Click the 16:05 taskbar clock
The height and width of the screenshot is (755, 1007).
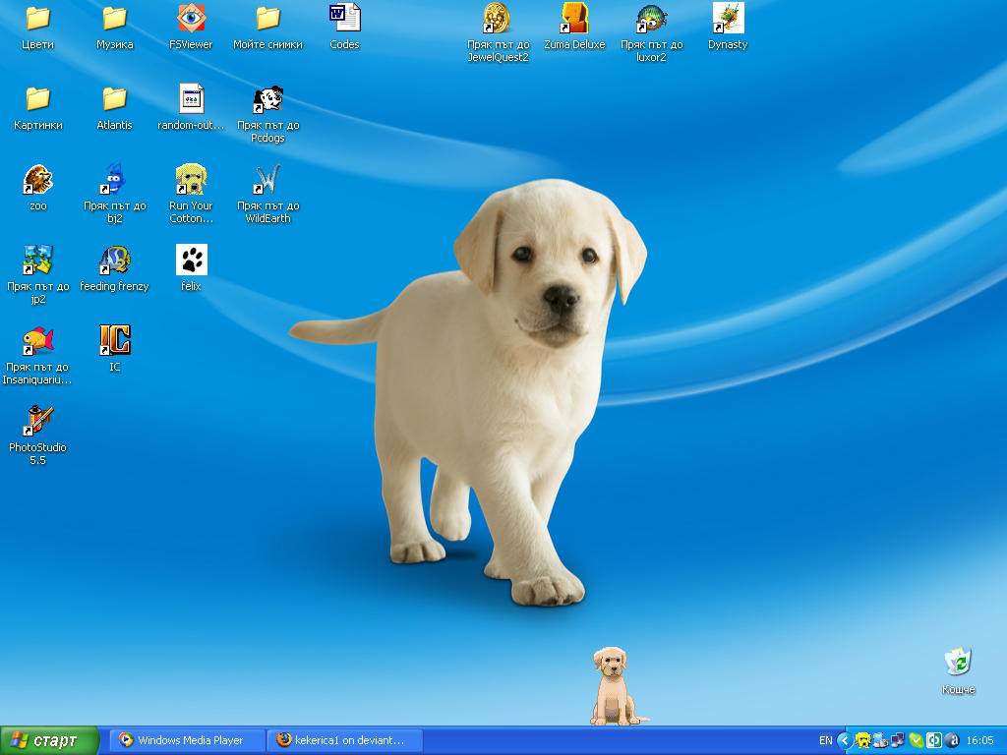[980, 741]
